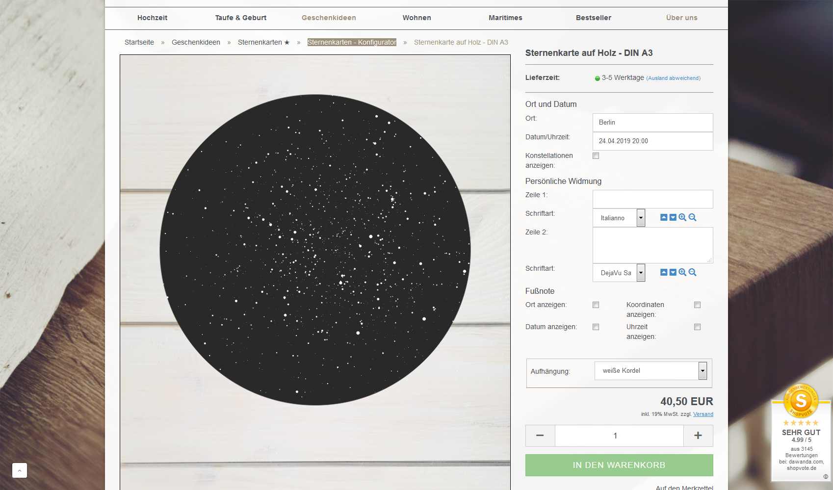Viewport: 833px width, 490px height.
Task: Click the Ort field containing Berlin
Action: (653, 123)
